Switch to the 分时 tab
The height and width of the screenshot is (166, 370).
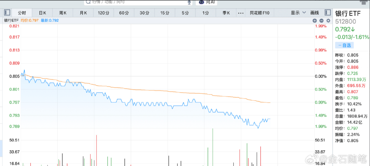(x=22, y=13)
